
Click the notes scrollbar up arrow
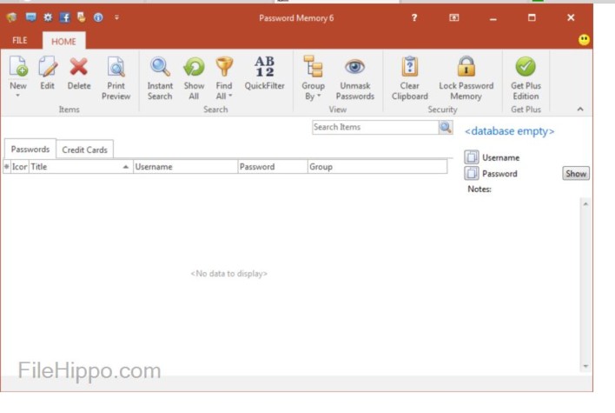pyautogui.click(x=585, y=203)
